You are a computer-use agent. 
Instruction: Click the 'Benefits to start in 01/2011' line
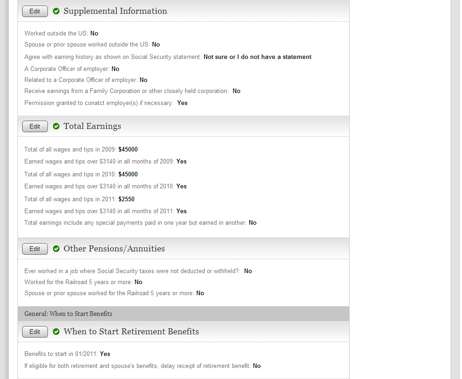(67, 354)
